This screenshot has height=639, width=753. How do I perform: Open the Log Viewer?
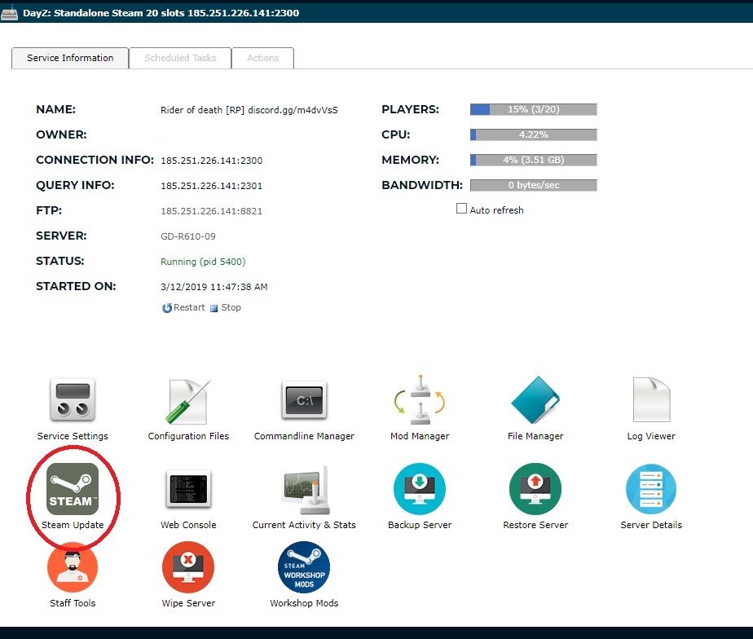[x=651, y=400]
